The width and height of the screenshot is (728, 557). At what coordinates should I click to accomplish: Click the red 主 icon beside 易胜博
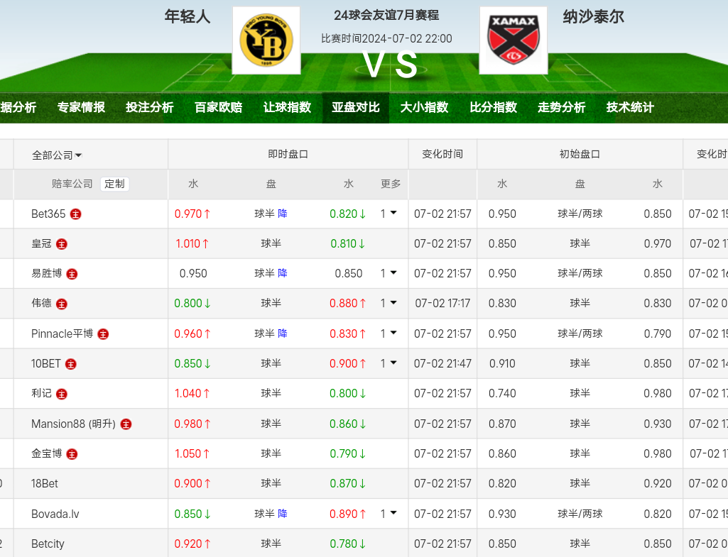point(72,274)
